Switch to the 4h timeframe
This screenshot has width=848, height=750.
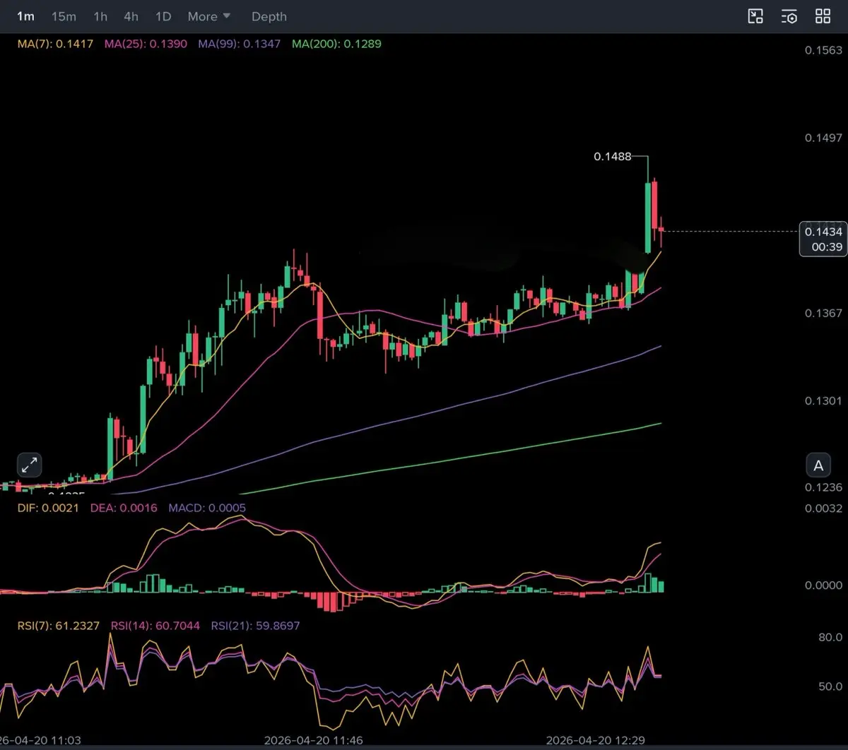131,16
